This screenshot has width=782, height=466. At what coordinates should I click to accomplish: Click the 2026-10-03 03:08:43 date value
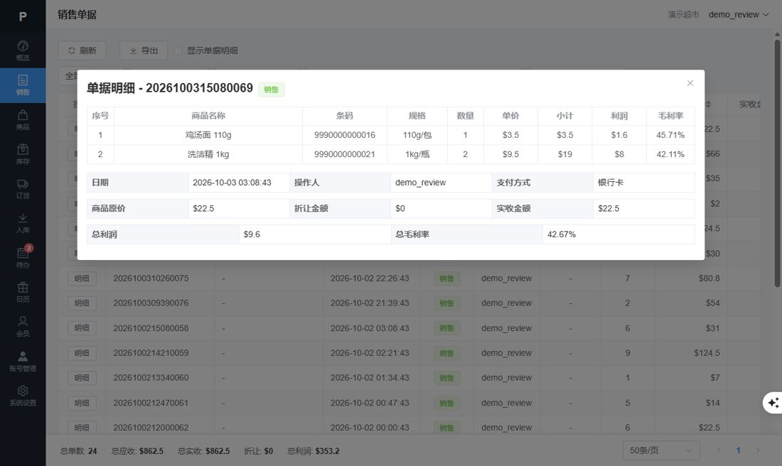point(232,183)
